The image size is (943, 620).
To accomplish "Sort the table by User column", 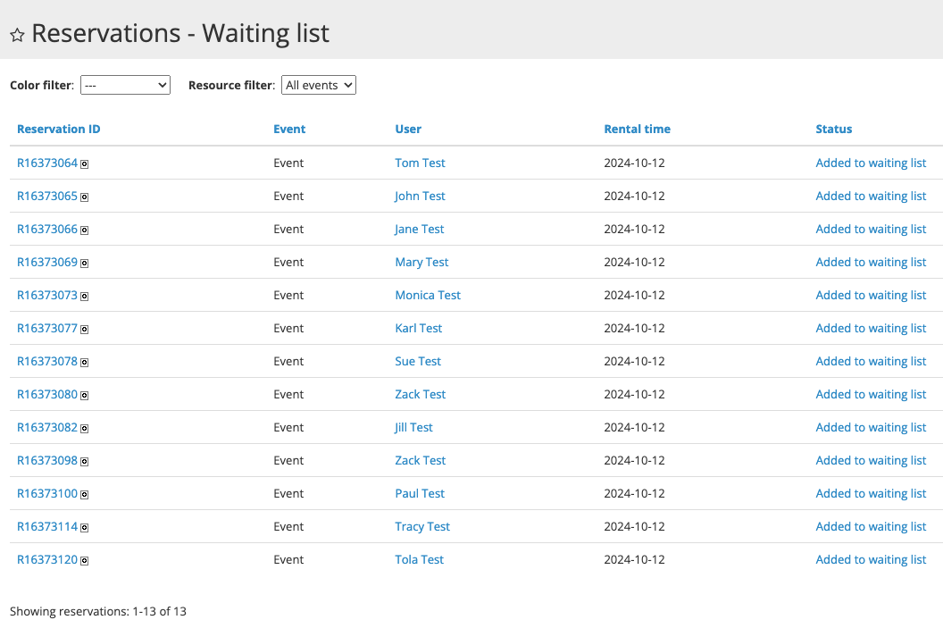I will [408, 129].
